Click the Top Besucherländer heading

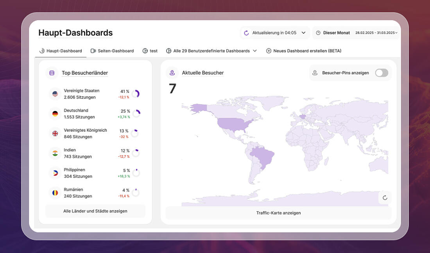coord(85,73)
